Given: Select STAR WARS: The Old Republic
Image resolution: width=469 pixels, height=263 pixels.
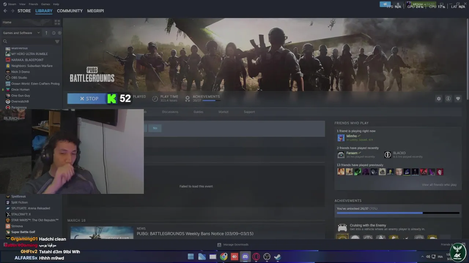Looking at the screenshot, I should click(35, 220).
